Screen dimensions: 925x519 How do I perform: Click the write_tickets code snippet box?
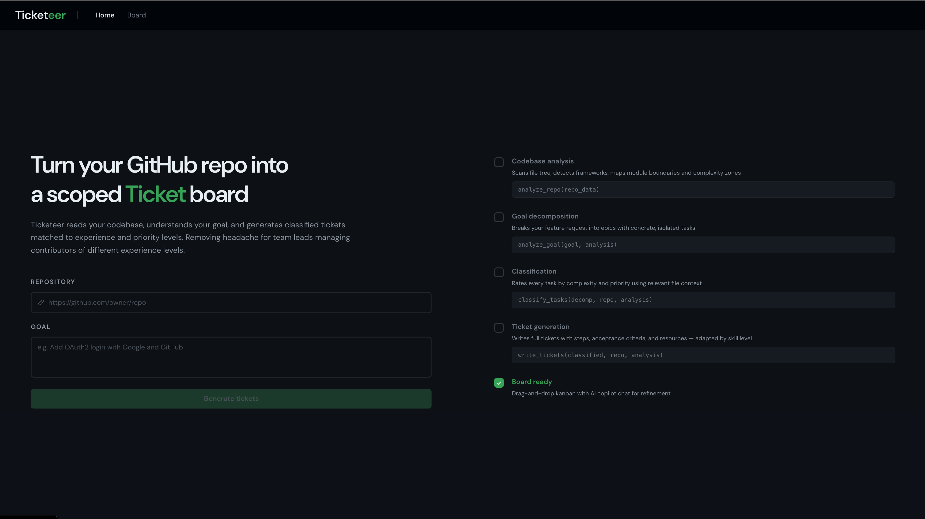(x=703, y=355)
